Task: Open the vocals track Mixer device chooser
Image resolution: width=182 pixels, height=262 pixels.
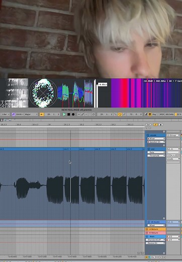Action: tap(156, 139)
